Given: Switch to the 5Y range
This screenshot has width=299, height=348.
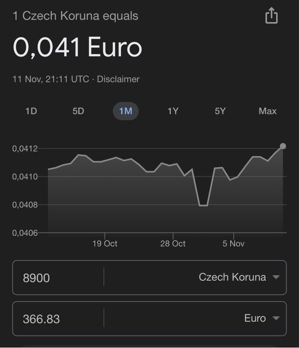Looking at the screenshot, I should (x=220, y=111).
